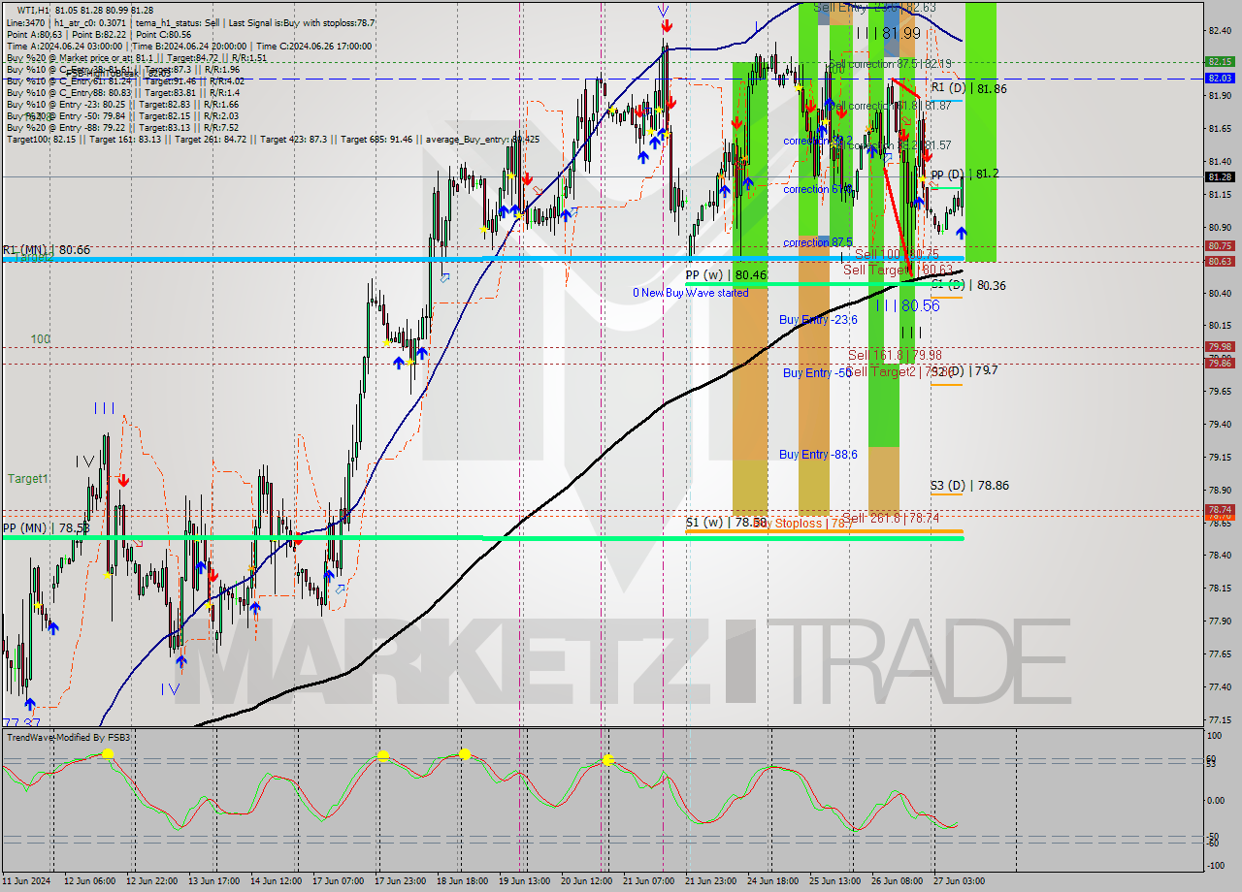
Task: Click the R1 (MN) | 80.66 level label
Action: pos(46,250)
